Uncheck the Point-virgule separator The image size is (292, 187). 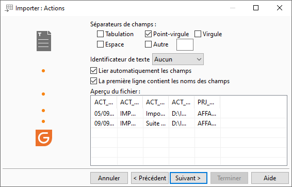coord(148,34)
